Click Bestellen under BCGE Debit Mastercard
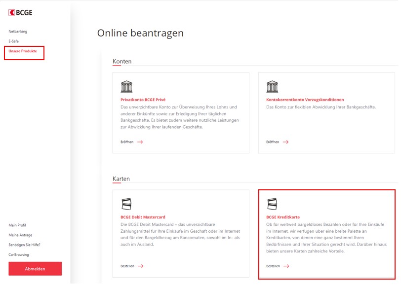Screen dimensions: 401x285 127,266
